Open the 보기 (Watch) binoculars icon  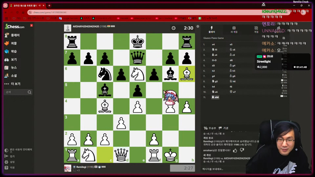tap(7, 60)
